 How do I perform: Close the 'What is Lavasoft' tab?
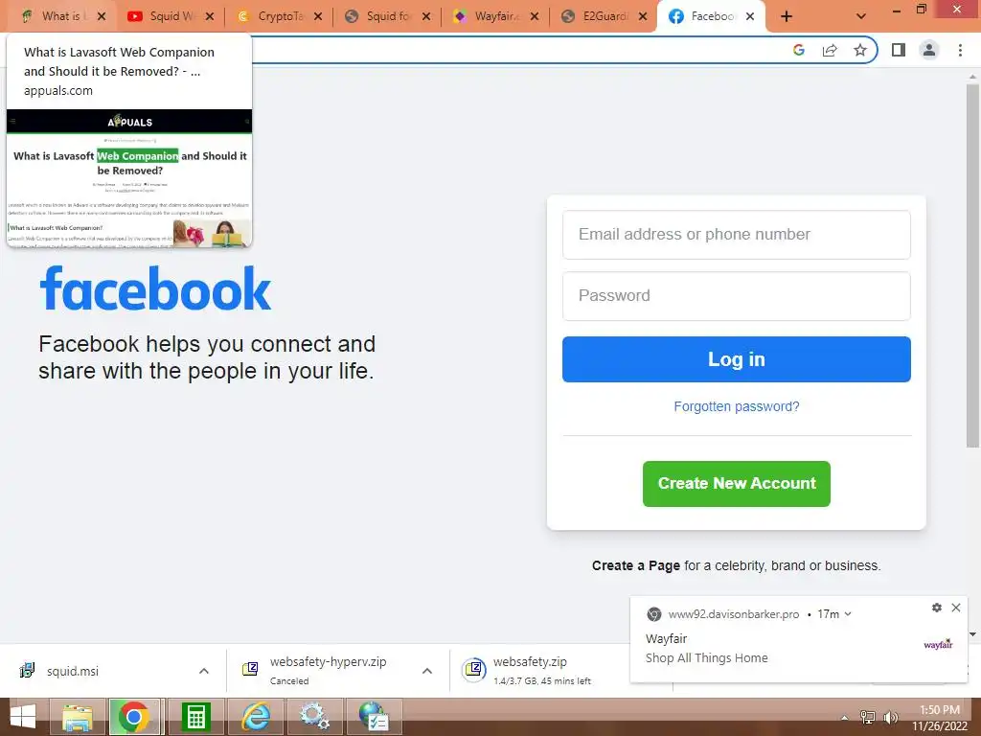click(102, 16)
